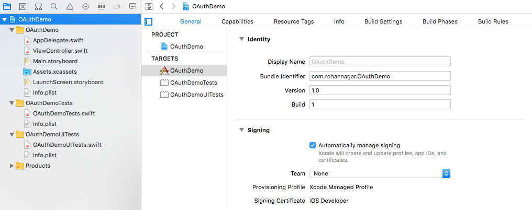Image resolution: width=532 pixels, height=210 pixels.
Task: Open the Team dropdown showing None
Action: coord(380,173)
